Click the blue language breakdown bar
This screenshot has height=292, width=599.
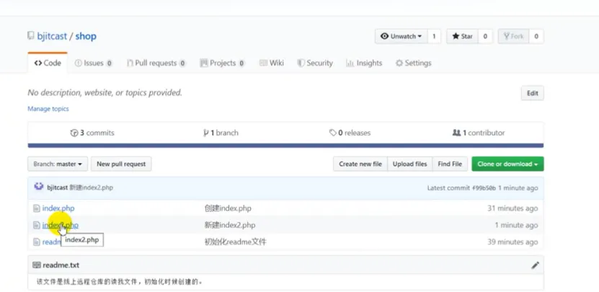285,146
